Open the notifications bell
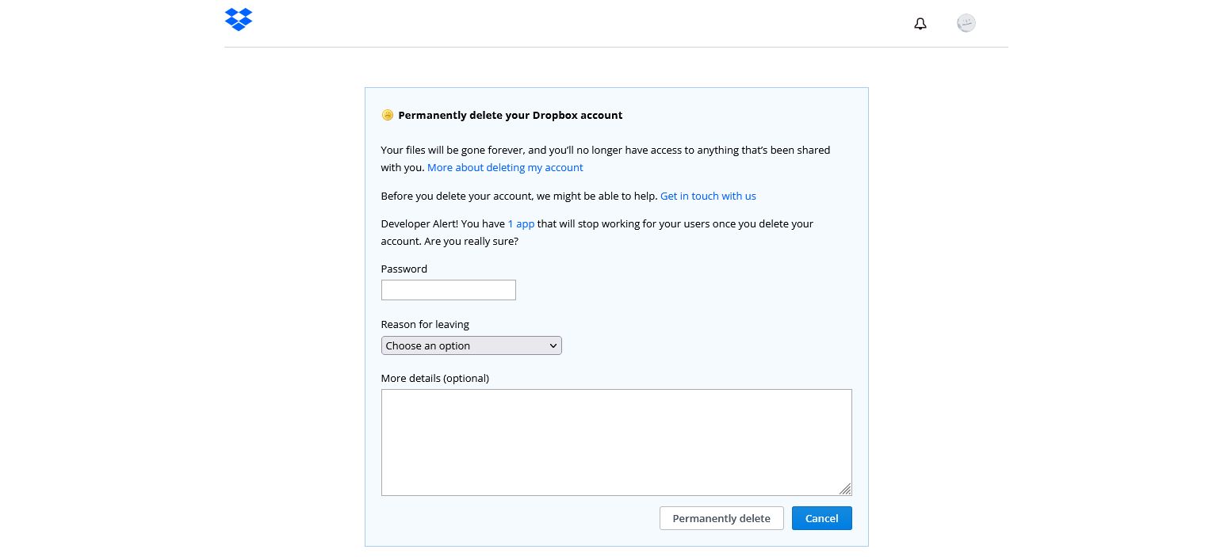The image size is (1228, 557). coord(920,23)
